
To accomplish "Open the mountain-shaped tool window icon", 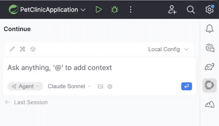I will [x=210, y=104].
